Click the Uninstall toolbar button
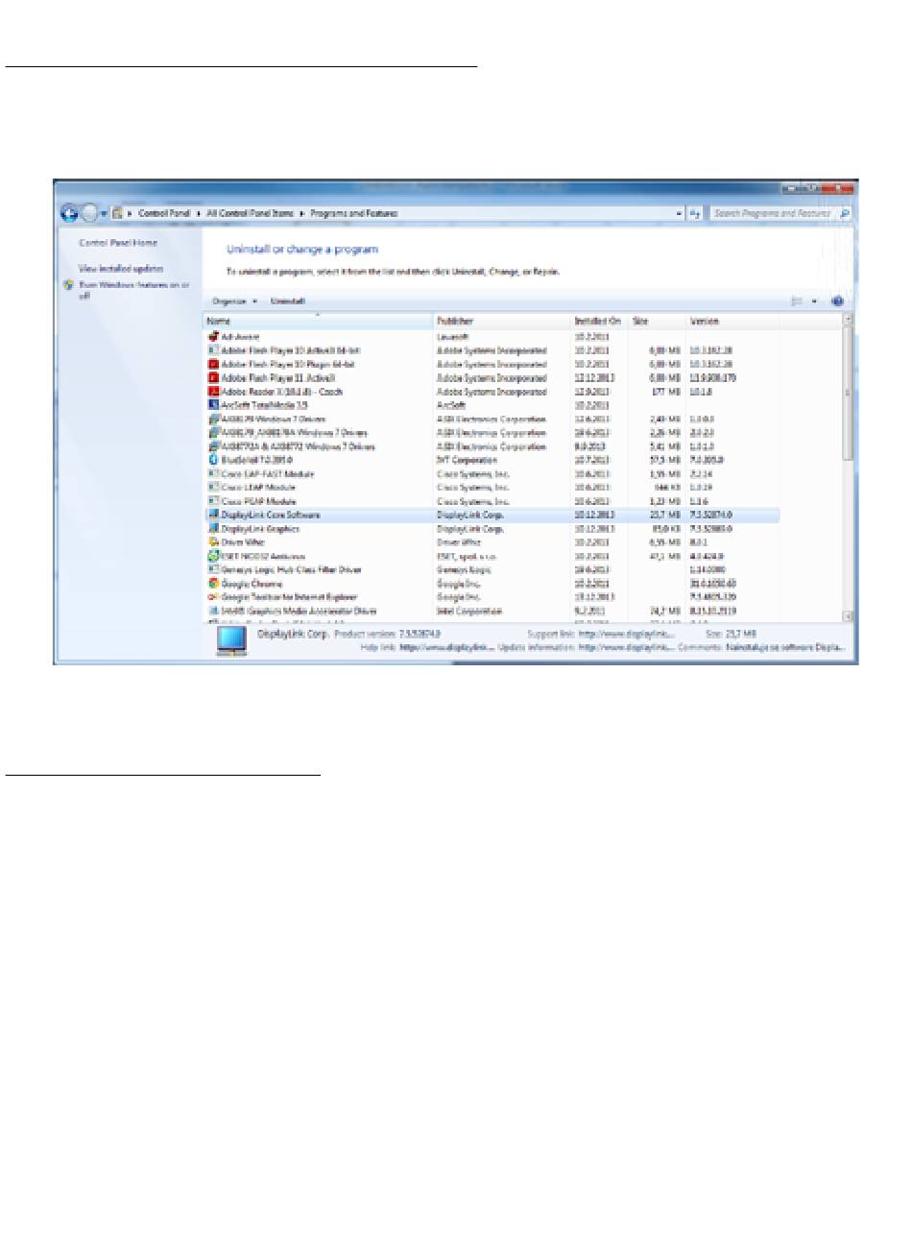Image resolution: width=912 pixels, height=1249 pixels. coord(287,300)
